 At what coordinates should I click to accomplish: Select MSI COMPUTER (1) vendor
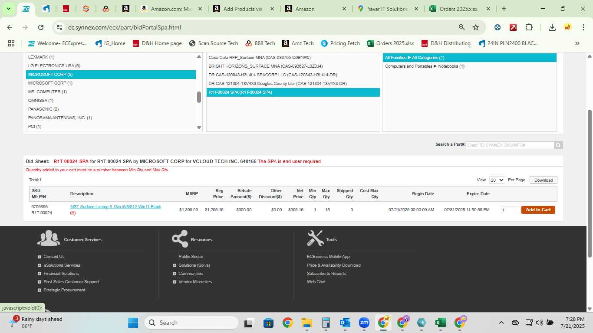[x=111, y=92]
